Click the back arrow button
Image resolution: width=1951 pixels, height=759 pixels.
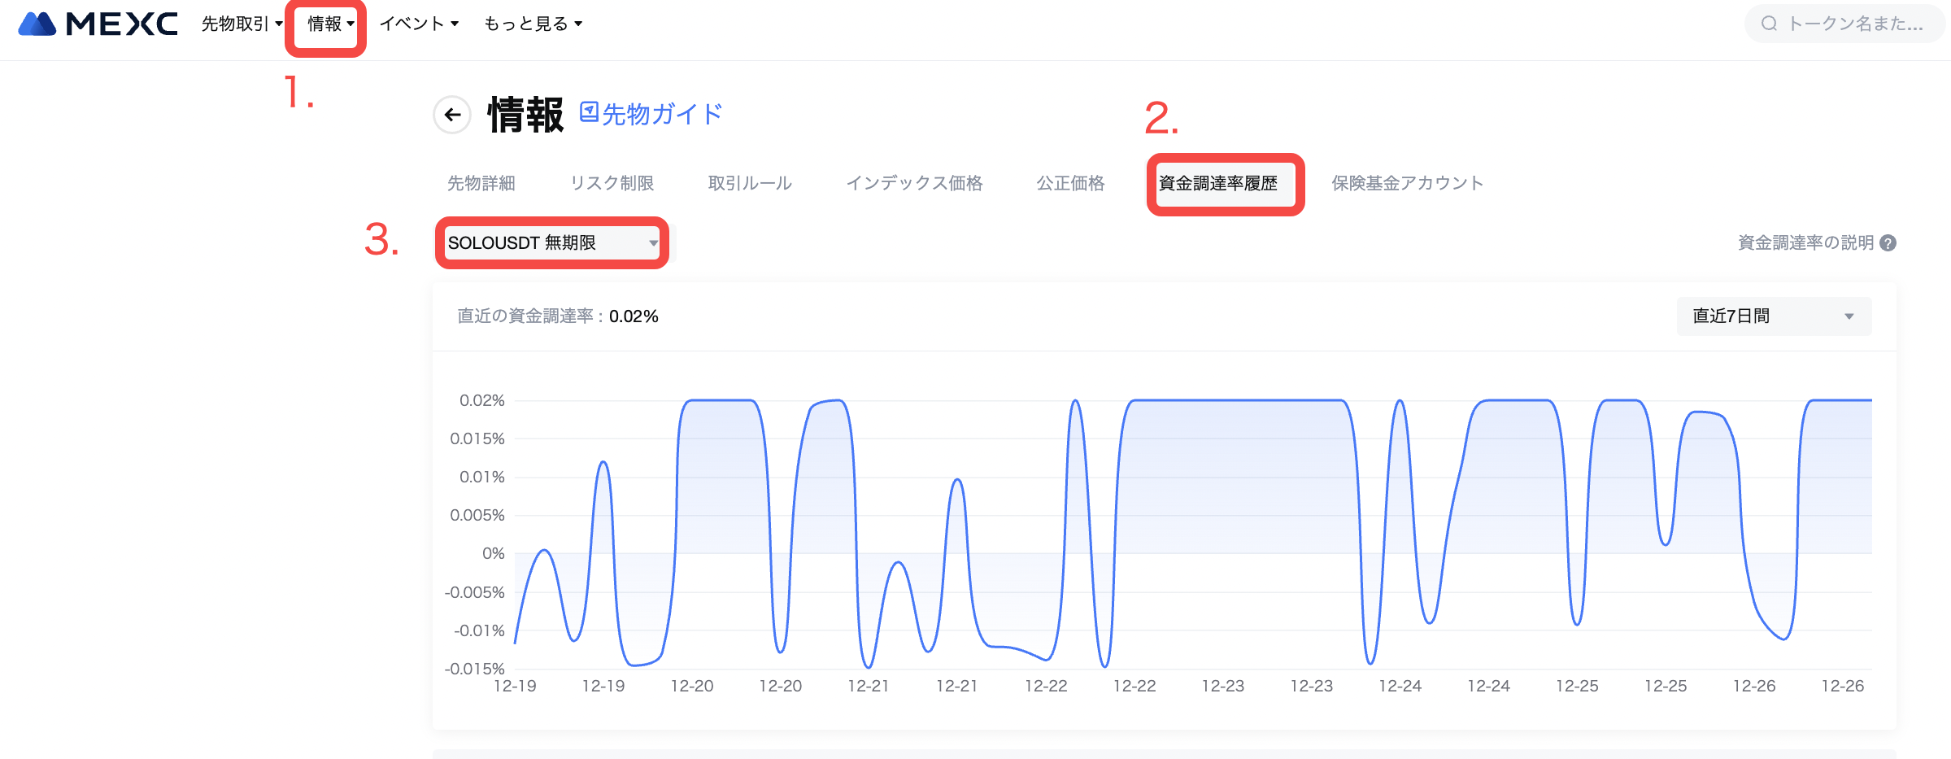(x=452, y=115)
